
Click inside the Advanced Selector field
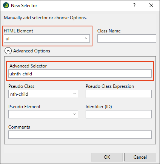click(x=80, y=74)
